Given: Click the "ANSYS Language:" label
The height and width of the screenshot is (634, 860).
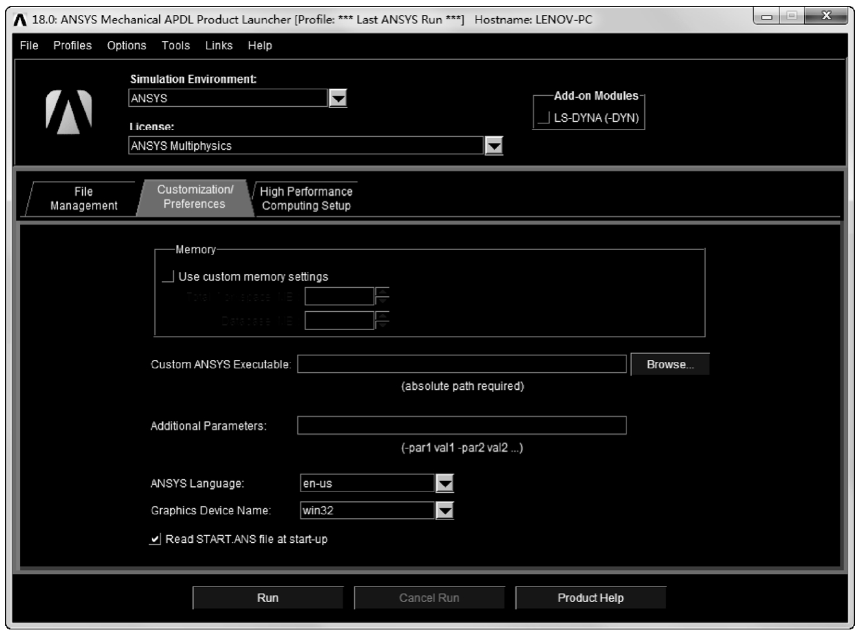Looking at the screenshot, I should (x=197, y=484).
